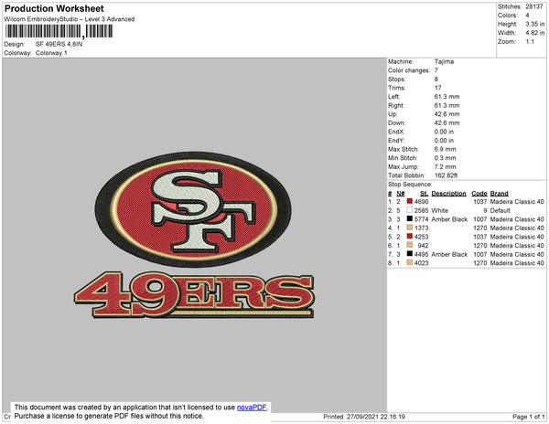This screenshot has height=424, width=549.
Task: Select red swatch in stop sequence row 5
Action: pyautogui.click(x=409, y=236)
